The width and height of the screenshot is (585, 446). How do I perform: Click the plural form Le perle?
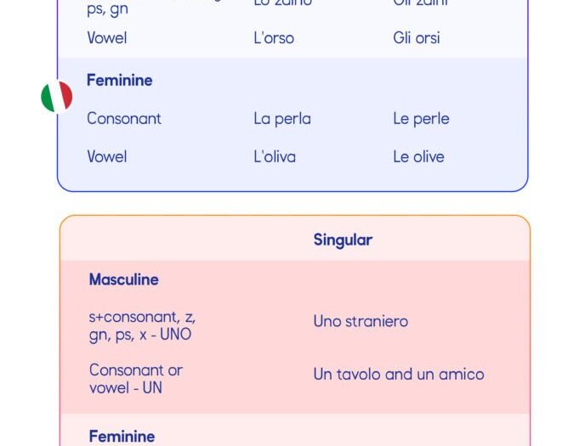(421, 119)
